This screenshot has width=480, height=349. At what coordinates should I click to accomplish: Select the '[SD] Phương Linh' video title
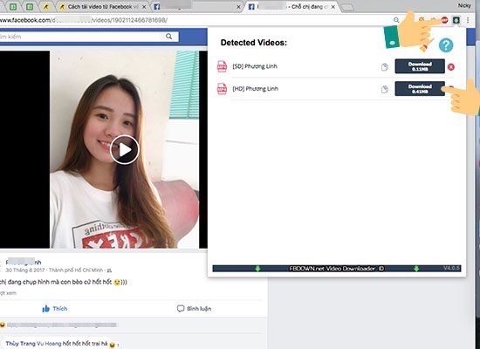255,66
